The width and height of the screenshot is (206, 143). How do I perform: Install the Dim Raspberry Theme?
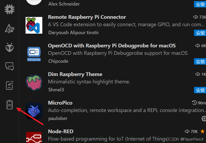pos(200,90)
